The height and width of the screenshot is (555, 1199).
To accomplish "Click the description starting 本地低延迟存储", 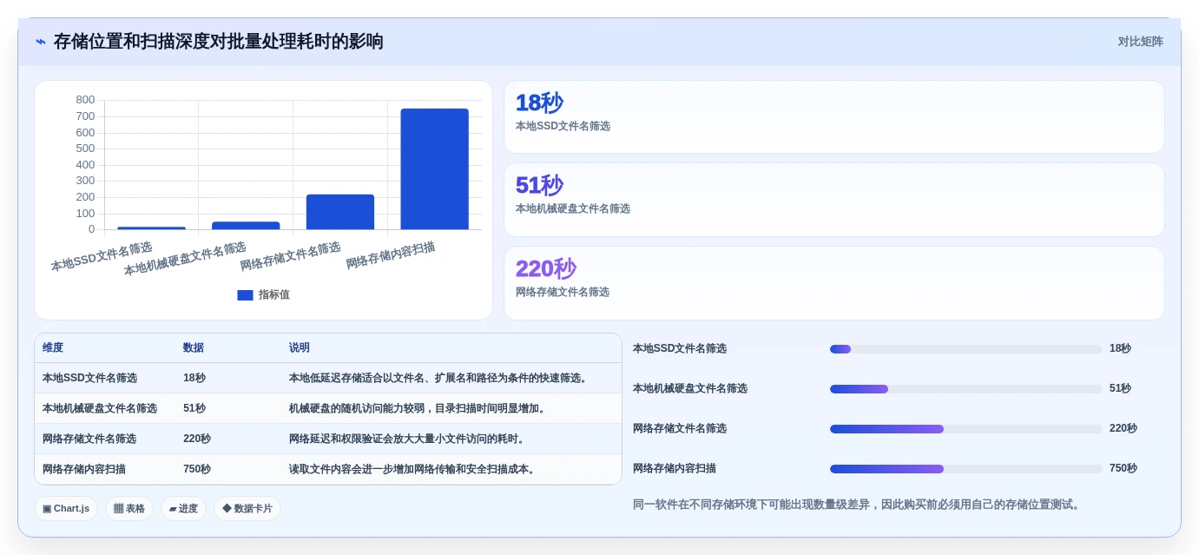I will 440,379.
